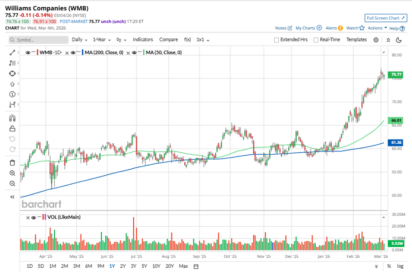Open the WMB series options ellipsis
This screenshot has height=276, width=412.
33,52
